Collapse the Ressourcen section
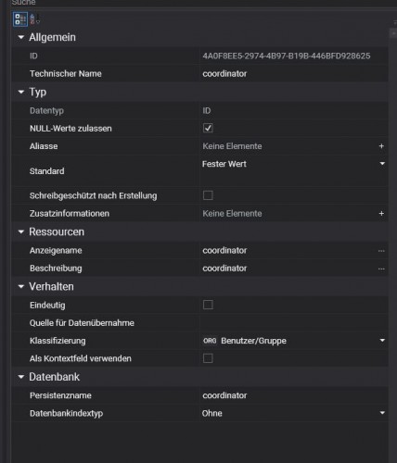The image size is (397, 463). [21, 231]
